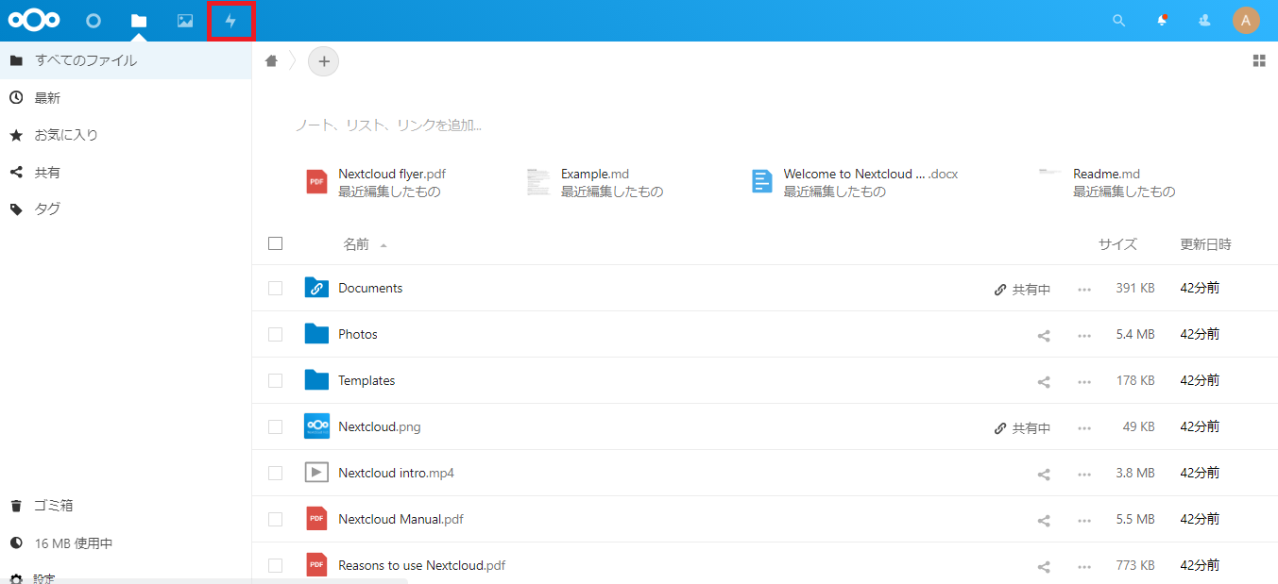Image resolution: width=1278 pixels, height=584 pixels.
Task: Check the Photos row checkbox
Action: point(276,335)
